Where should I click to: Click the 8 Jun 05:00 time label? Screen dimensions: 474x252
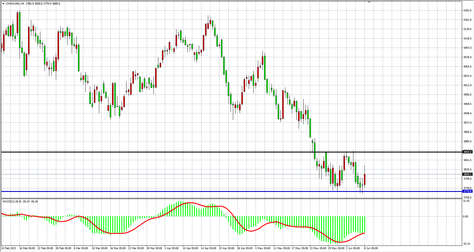coord(371,248)
